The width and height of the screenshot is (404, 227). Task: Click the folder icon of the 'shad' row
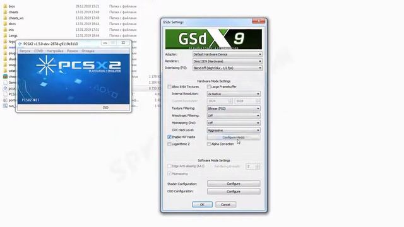5,59
